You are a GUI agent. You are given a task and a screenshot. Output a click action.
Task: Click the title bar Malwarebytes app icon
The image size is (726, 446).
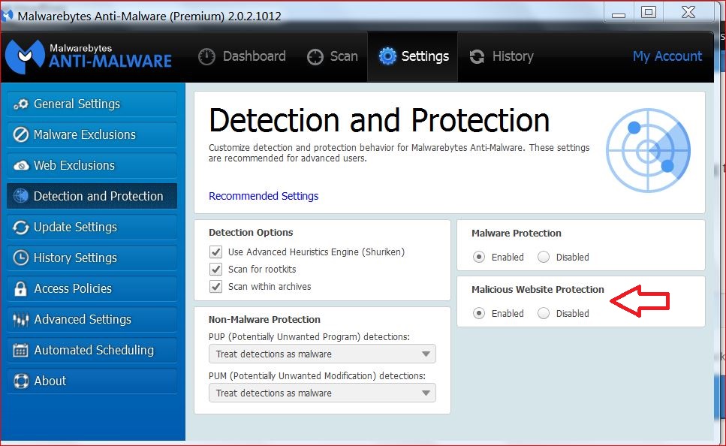click(7, 15)
